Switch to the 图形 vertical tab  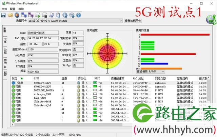click(x=5, y=51)
